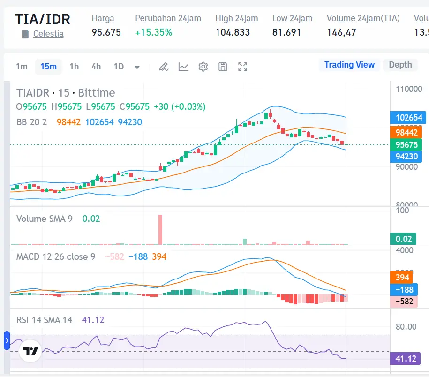The height and width of the screenshot is (377, 429).
Task: Enter fullscreen mode with the expand arrows icon
Action: point(242,67)
